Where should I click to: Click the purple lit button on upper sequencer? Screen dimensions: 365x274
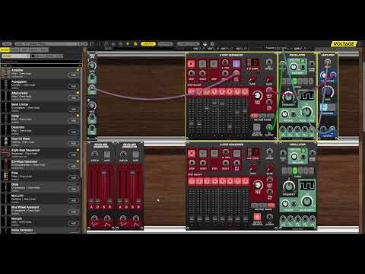coord(236,63)
